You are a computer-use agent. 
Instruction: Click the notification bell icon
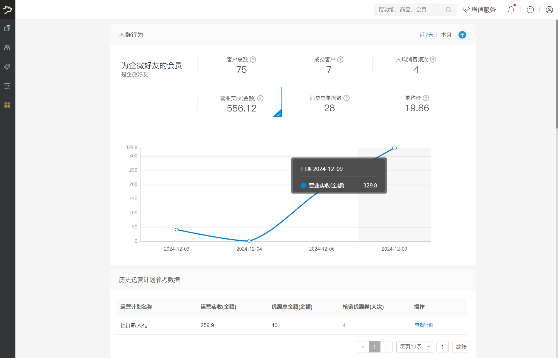pos(511,10)
